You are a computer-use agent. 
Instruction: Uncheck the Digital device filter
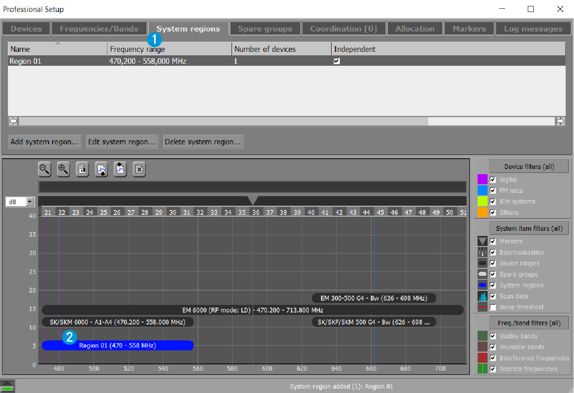(x=493, y=179)
